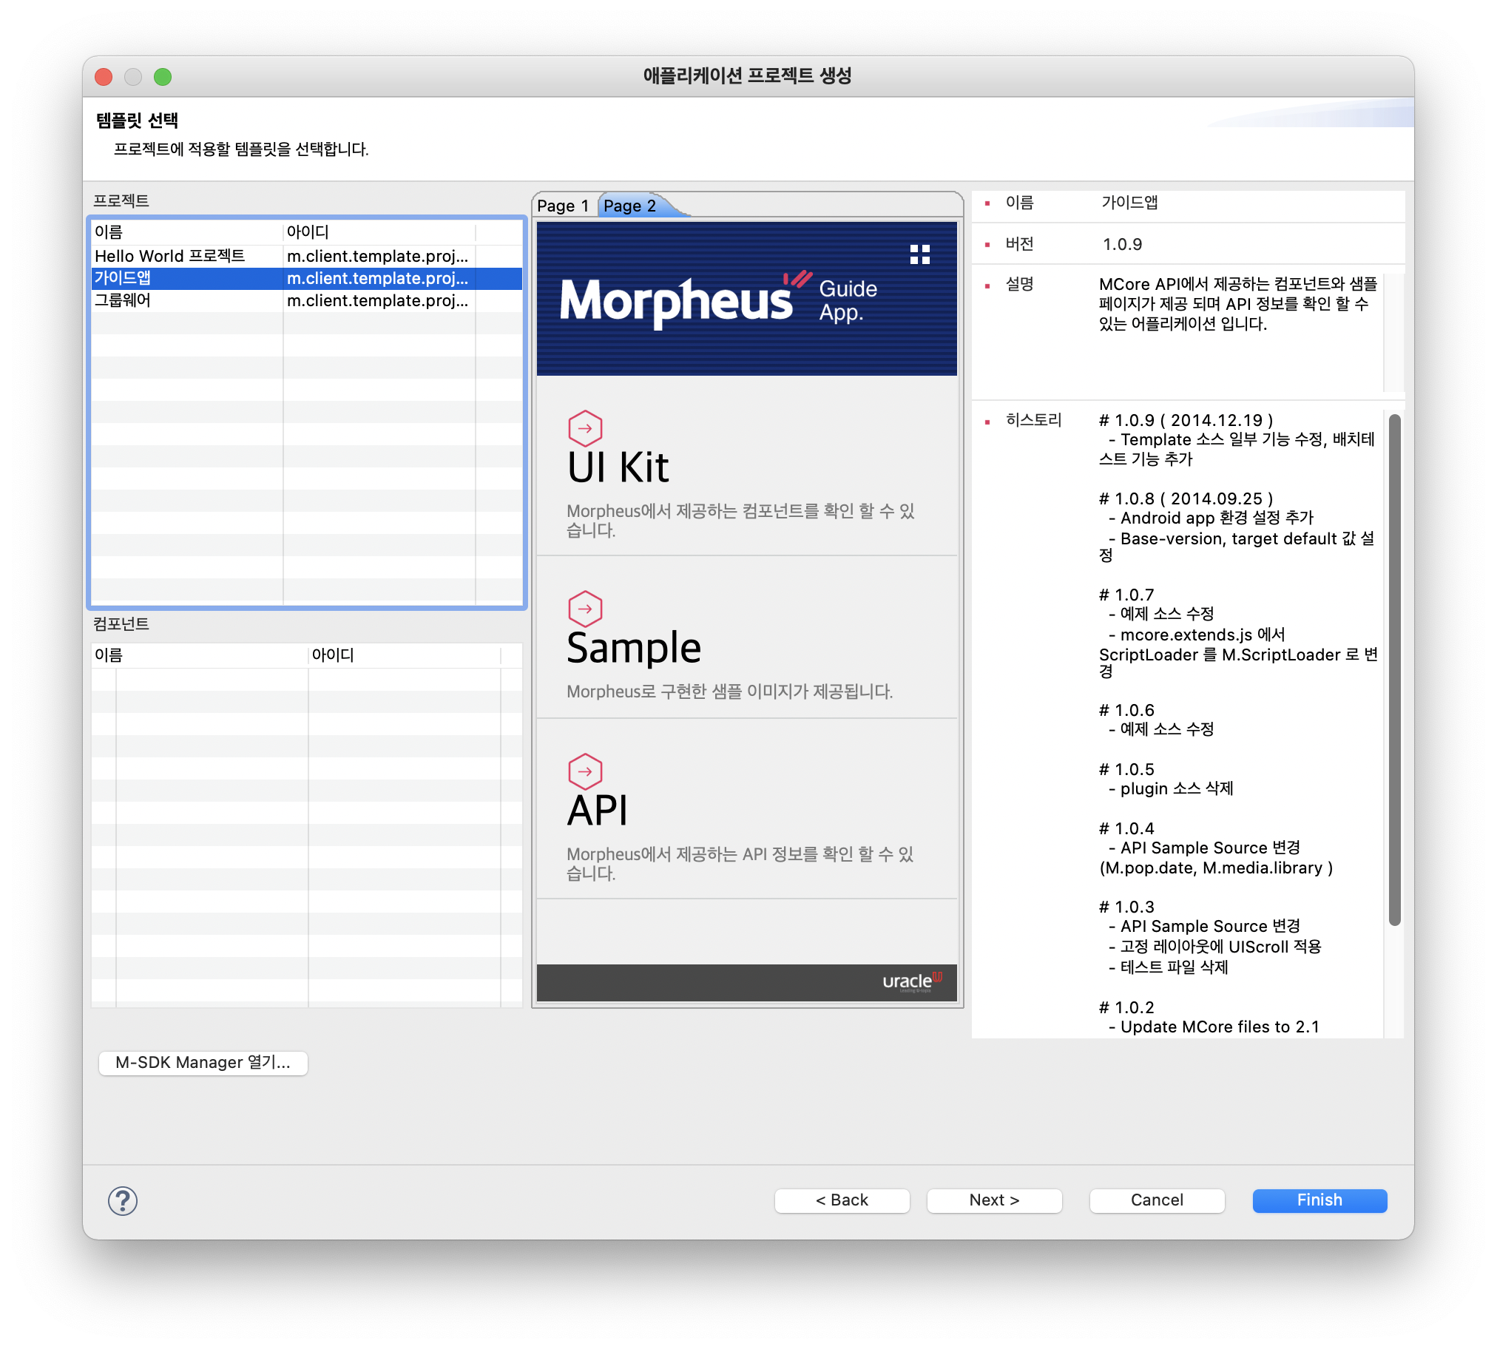Click the Sample hexagon arrow icon
The image size is (1497, 1349).
click(x=585, y=609)
